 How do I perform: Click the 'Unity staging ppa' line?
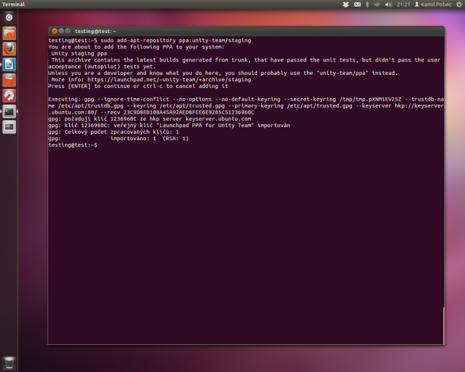[79, 54]
